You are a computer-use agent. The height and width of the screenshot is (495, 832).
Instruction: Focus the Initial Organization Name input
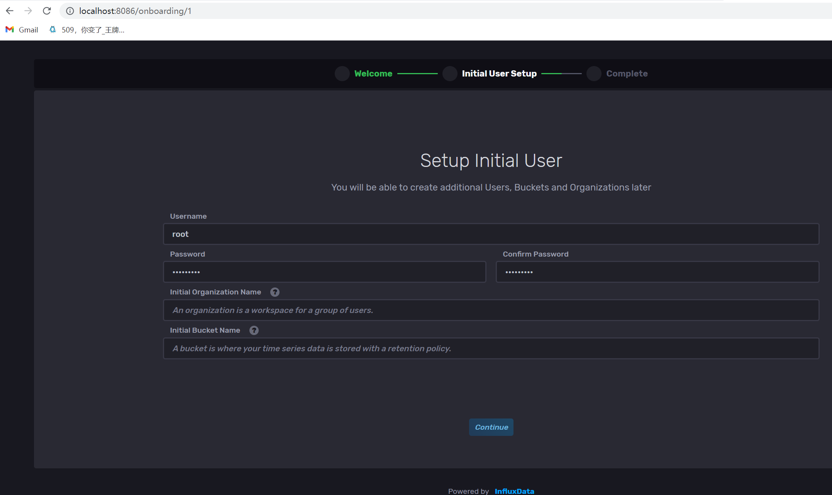[491, 310]
